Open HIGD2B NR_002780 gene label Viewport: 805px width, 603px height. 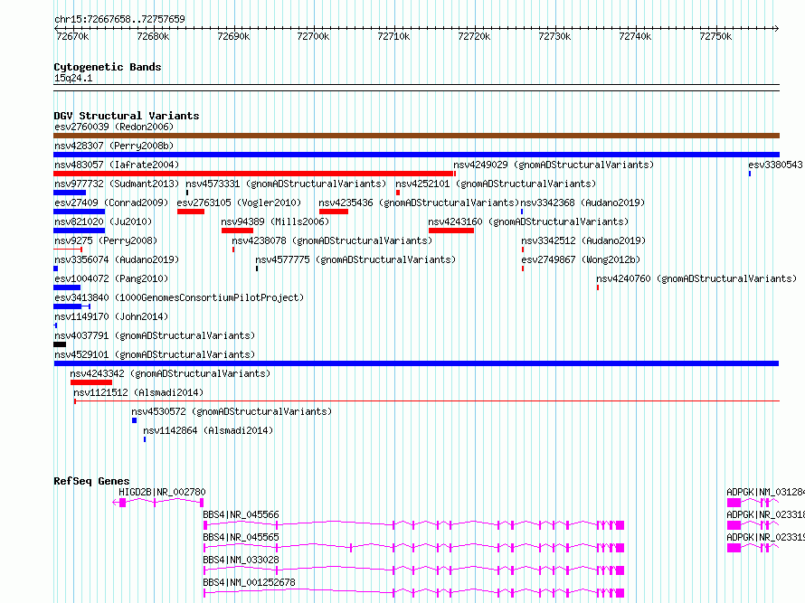tap(162, 492)
